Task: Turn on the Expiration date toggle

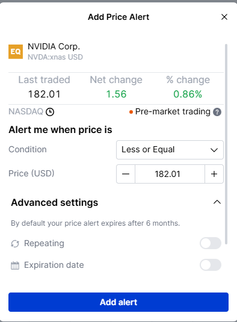Action: click(x=211, y=265)
